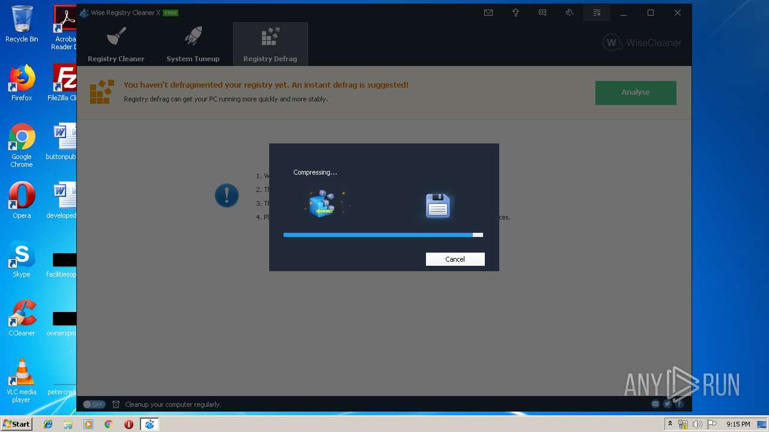The image size is (769, 432).
Task: Click Wise Registry Cleaner taskbar button
Action: (149, 424)
